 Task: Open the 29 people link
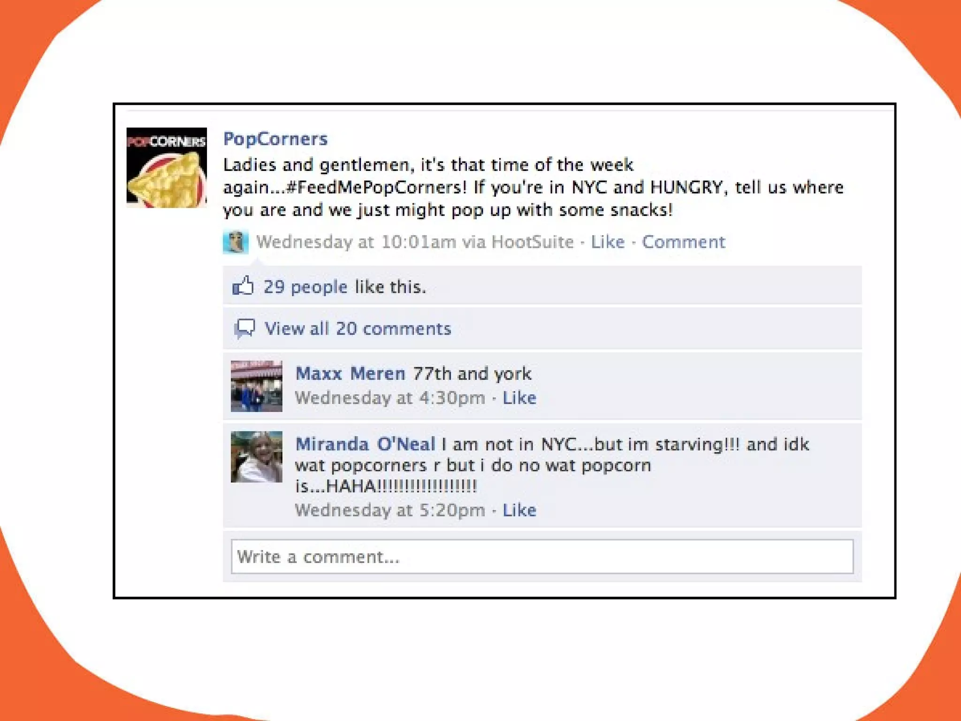pyautogui.click(x=305, y=287)
